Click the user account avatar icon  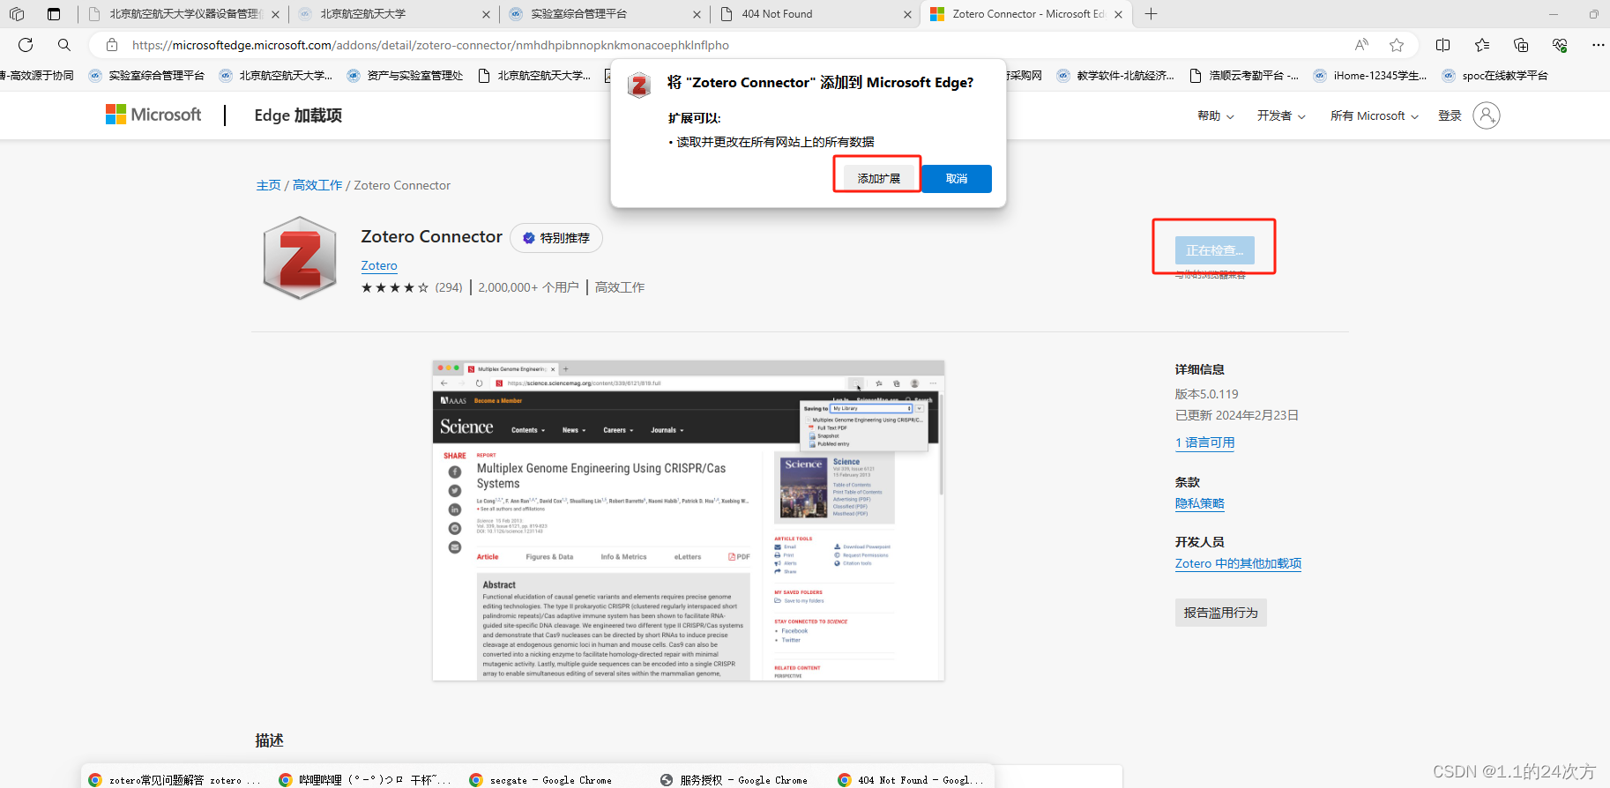click(x=1487, y=115)
